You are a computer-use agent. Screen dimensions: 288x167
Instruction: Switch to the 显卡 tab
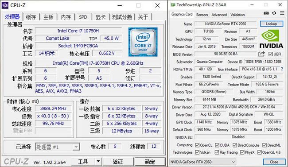click(101, 17)
